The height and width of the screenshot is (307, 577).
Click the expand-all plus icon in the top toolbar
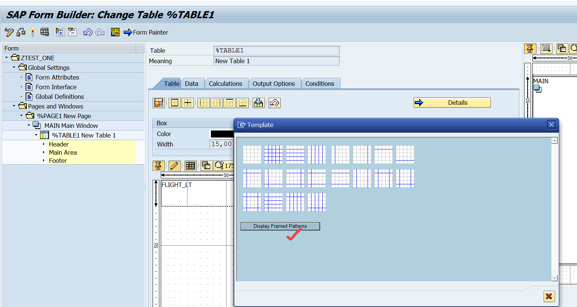point(60,32)
